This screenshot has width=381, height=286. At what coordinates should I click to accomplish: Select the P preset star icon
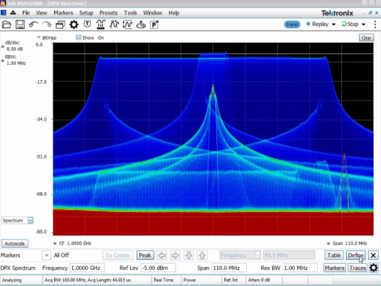click(x=155, y=24)
